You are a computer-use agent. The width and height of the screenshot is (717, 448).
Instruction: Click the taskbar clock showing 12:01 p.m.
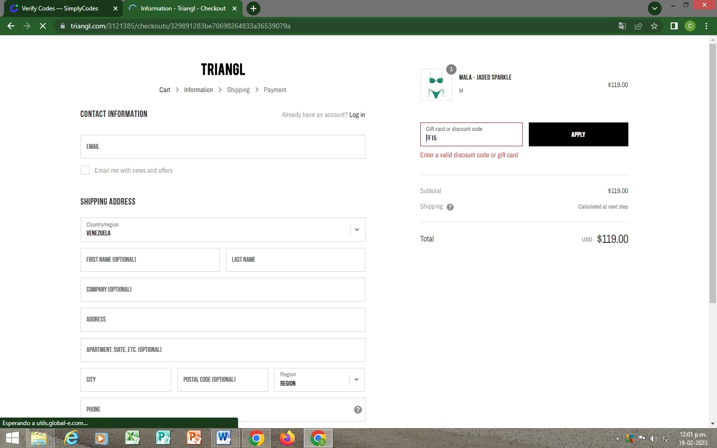click(693, 439)
